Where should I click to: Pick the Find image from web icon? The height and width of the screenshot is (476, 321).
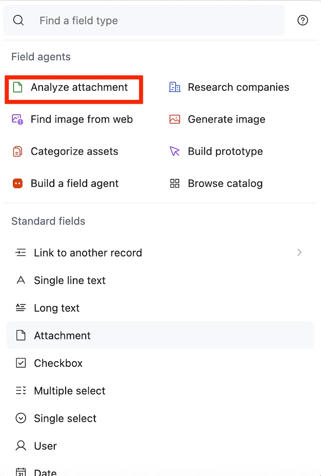(17, 119)
